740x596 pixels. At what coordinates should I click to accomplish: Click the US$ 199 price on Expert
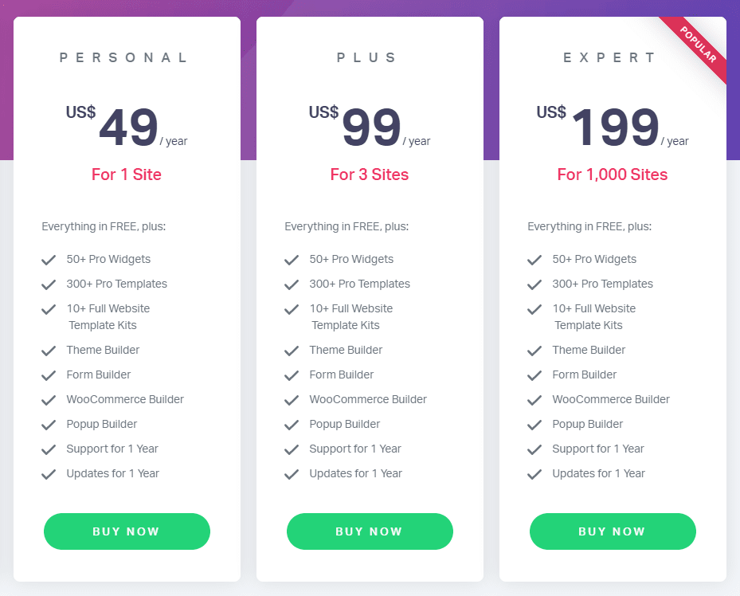tap(613, 124)
